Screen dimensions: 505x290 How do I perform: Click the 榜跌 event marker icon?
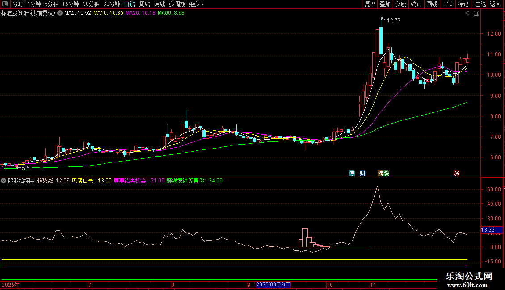point(383,173)
